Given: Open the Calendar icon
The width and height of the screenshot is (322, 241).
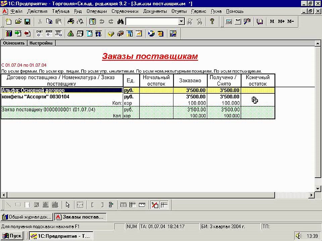Looking at the screenshot, I should (x=238, y=21).
